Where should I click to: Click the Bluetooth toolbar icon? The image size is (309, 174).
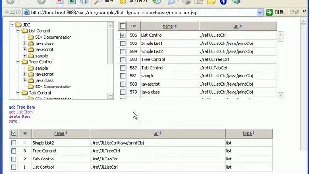click(x=223, y=2)
